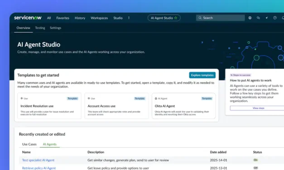
Task: Click the On status badge
Action: [x=255, y=160]
